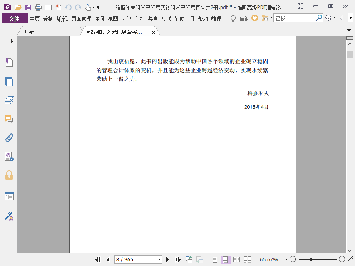Open the 教程 ribbon tab

click(x=216, y=19)
